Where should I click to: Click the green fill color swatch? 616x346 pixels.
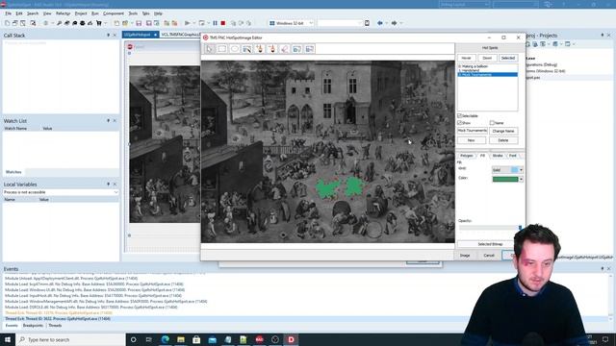point(505,180)
